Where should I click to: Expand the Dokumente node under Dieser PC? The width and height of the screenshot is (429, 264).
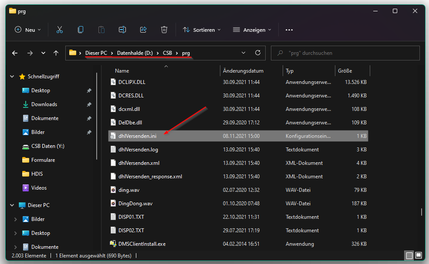(15, 247)
